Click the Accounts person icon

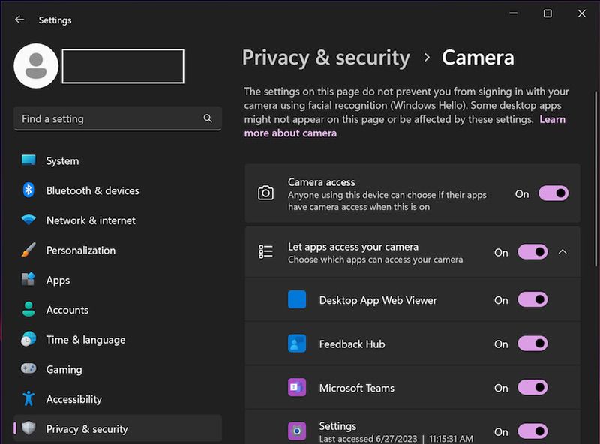click(x=28, y=309)
